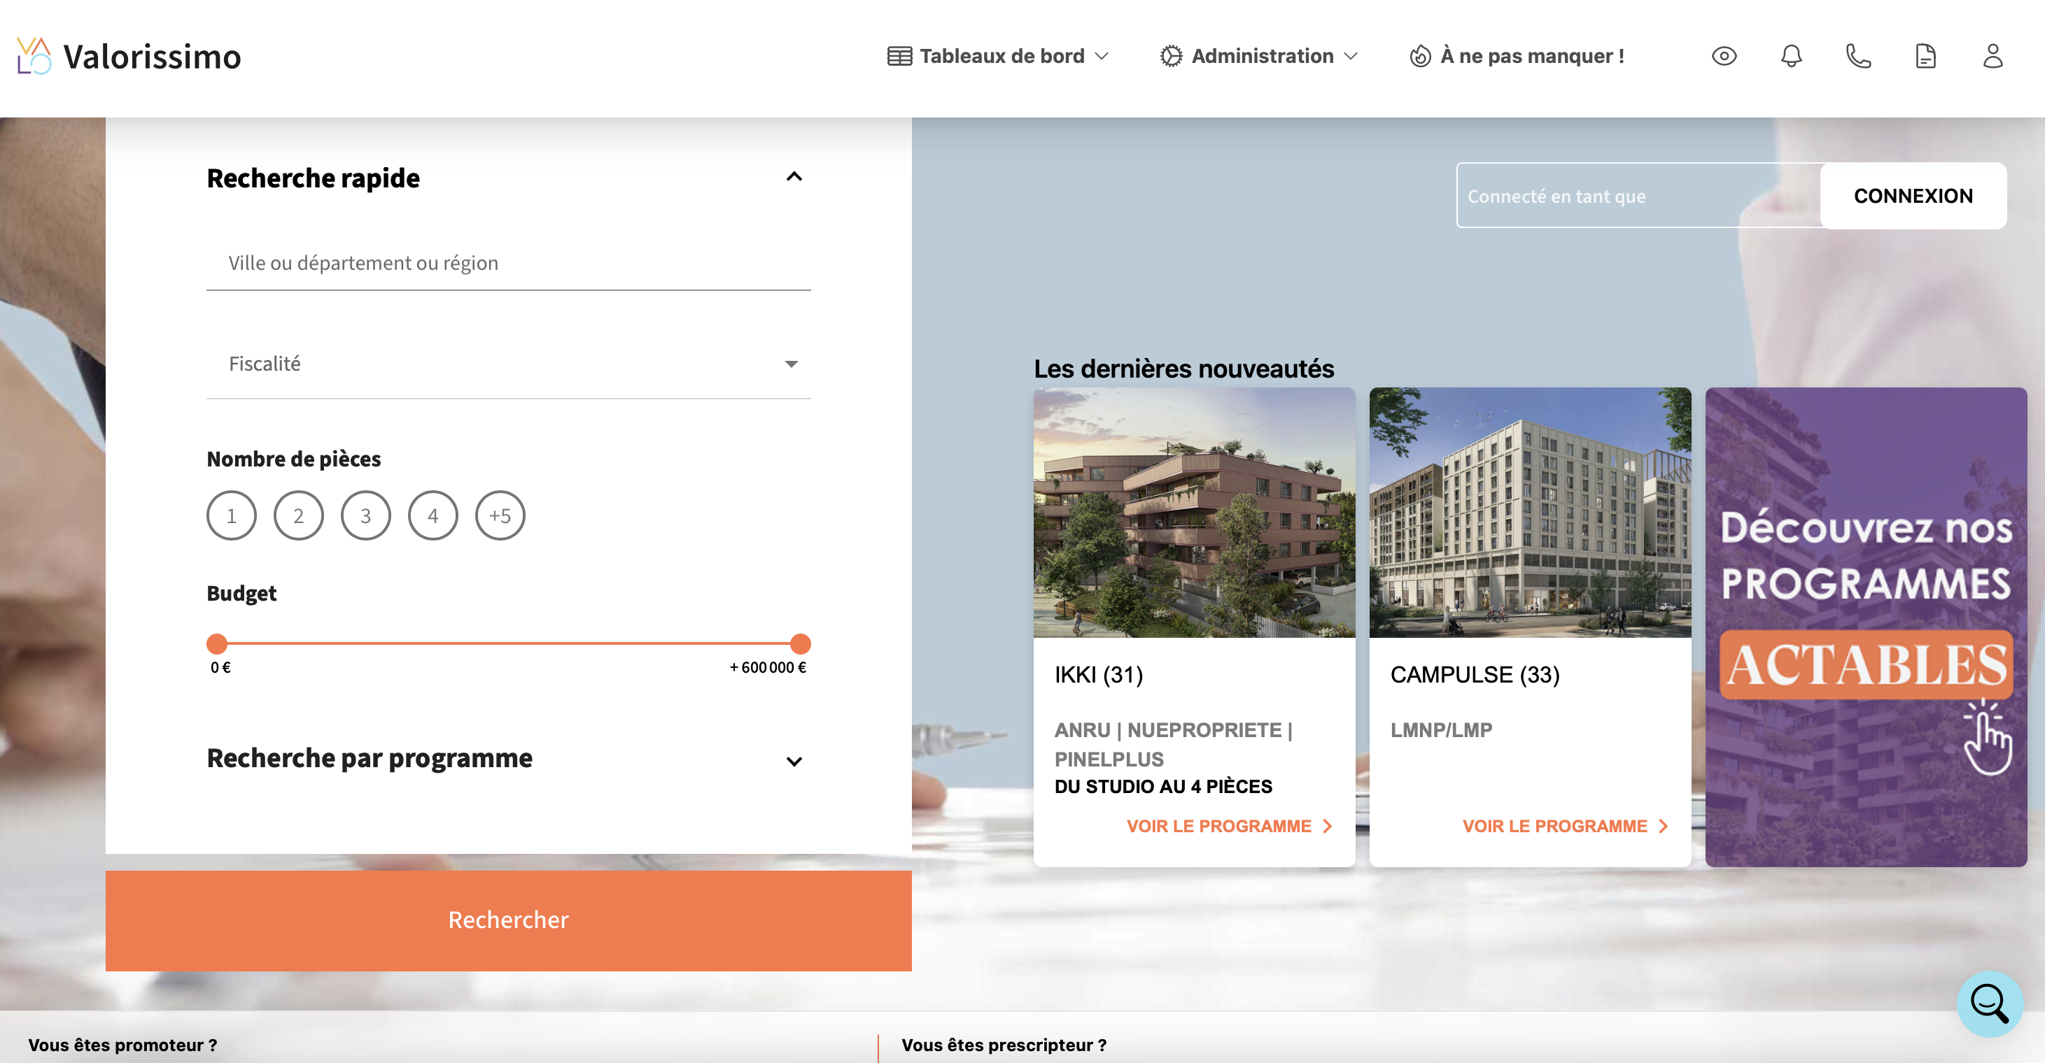This screenshot has height=1063, width=2045.
Task: Select 2 rooms in Nombre de pièces
Action: click(299, 515)
